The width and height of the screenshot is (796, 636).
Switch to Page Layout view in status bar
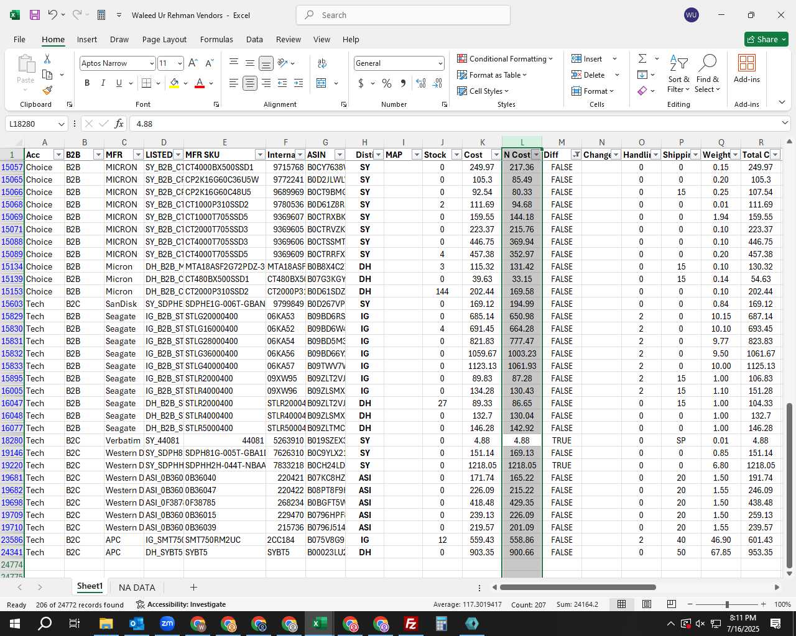tap(647, 604)
